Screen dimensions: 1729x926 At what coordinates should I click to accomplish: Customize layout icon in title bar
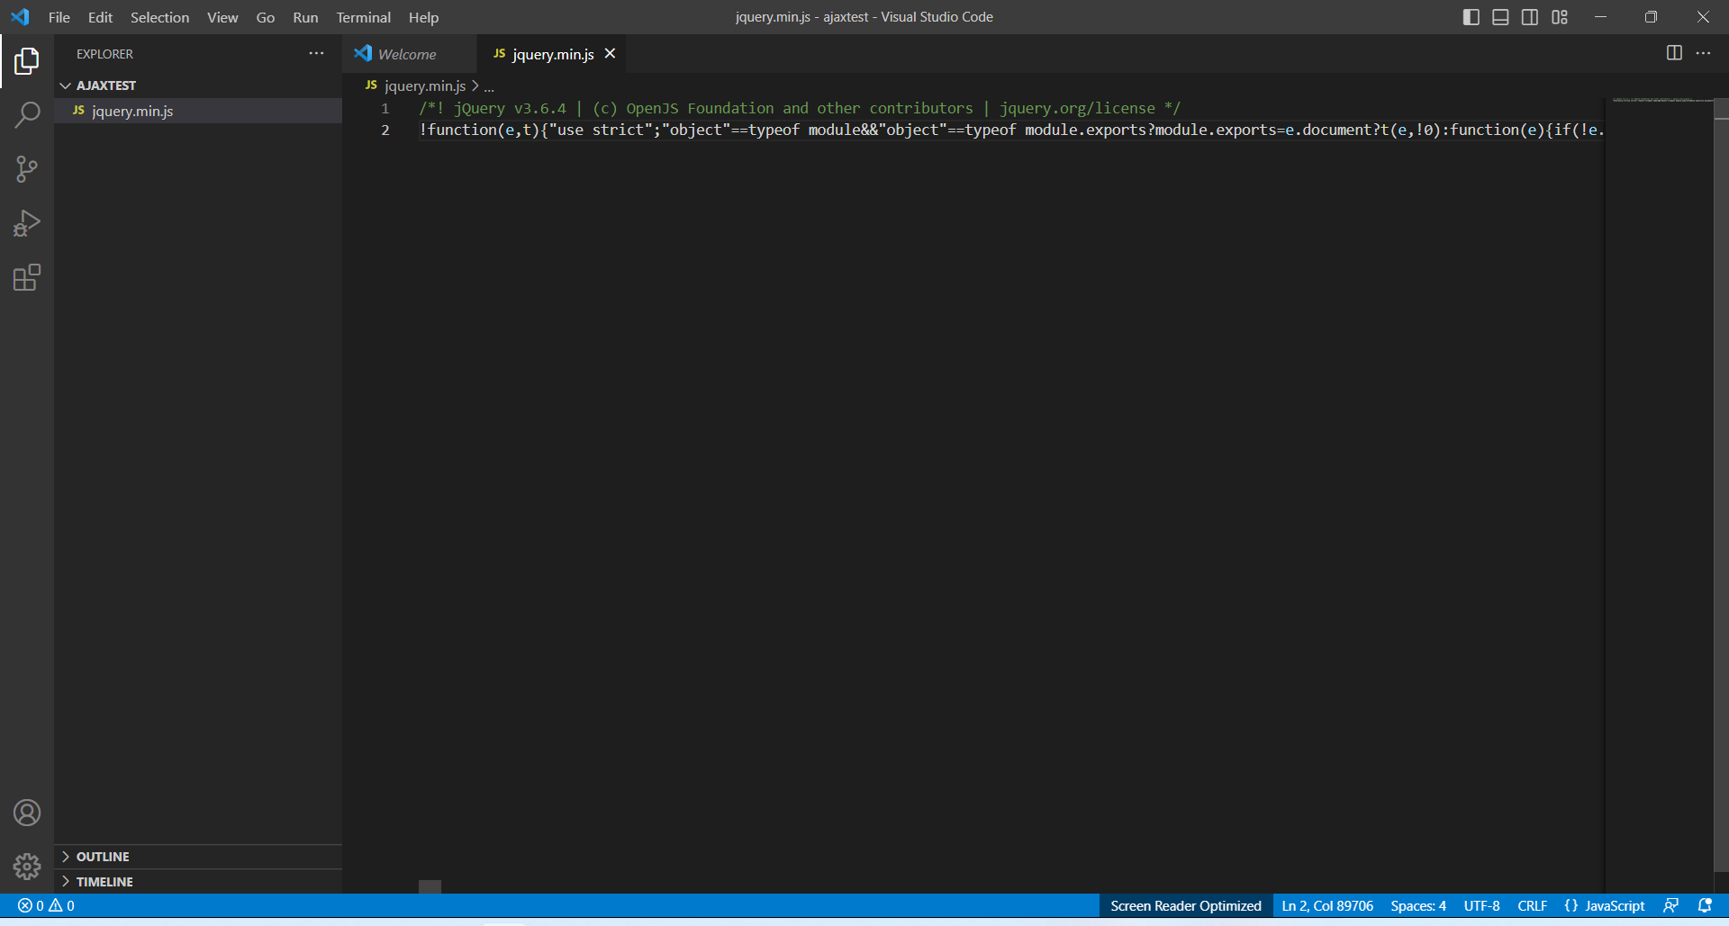click(1560, 17)
